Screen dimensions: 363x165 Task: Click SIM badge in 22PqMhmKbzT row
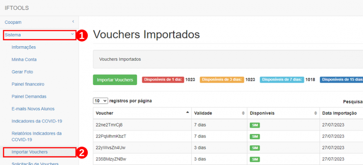pyautogui.click(x=254, y=136)
